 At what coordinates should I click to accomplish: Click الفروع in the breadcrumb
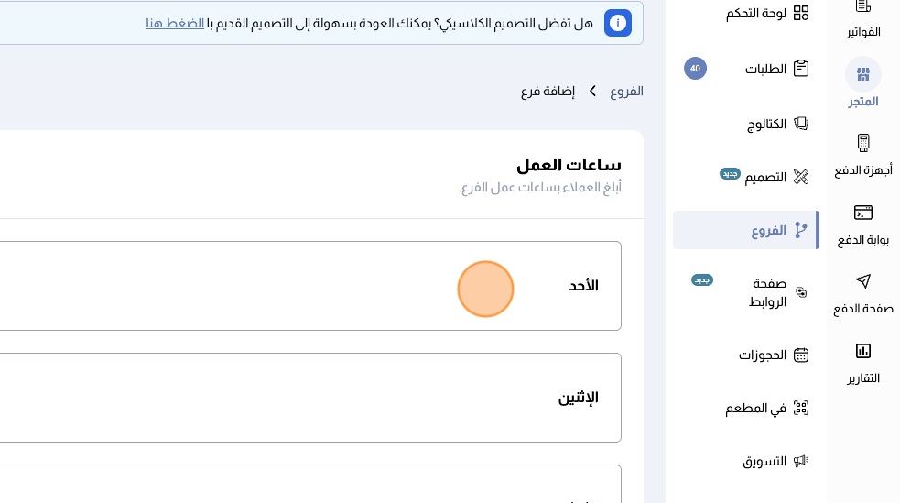[627, 91]
